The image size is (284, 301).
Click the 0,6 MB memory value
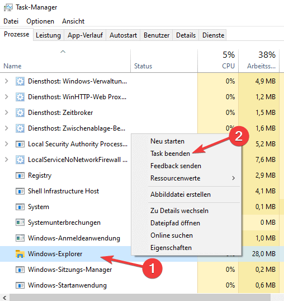tap(265, 285)
